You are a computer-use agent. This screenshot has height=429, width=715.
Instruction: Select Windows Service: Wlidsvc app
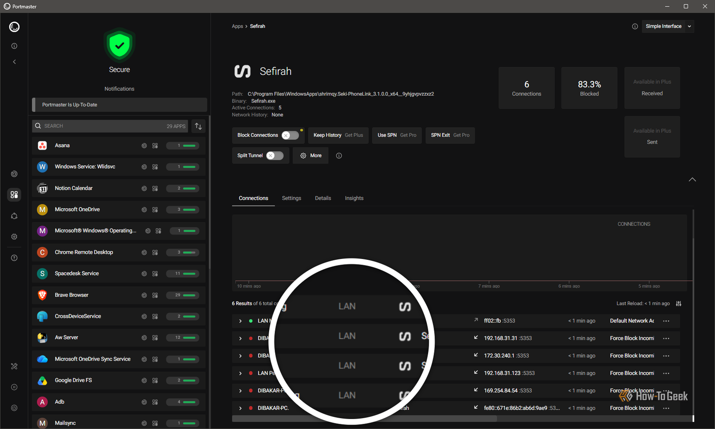(119, 167)
